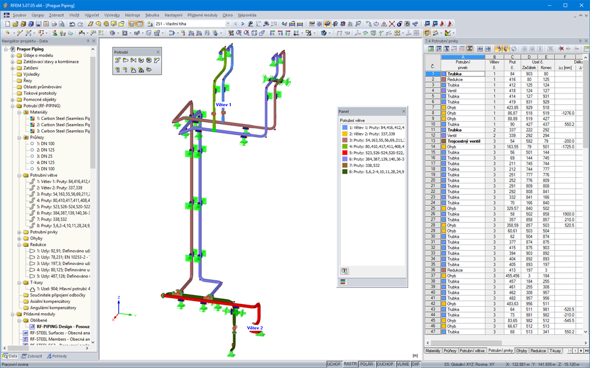Image resolution: width=590 pixels, height=368 pixels.
Task: Open the load case dropdown 'ZS1 - Vlastní tíha'
Action: pos(228,24)
